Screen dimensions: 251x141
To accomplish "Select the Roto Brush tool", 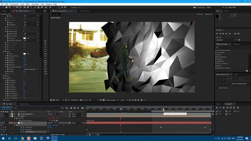I will pos(46,7).
